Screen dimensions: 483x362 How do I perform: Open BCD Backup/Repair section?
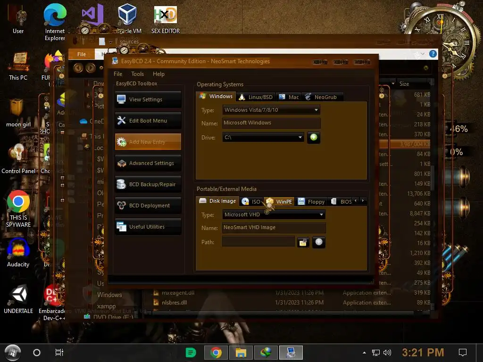coord(148,184)
